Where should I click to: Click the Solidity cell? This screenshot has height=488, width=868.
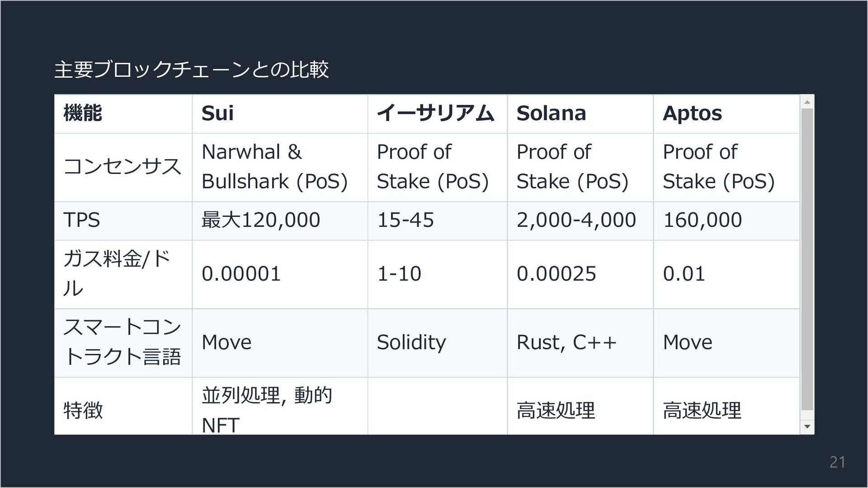[411, 343]
